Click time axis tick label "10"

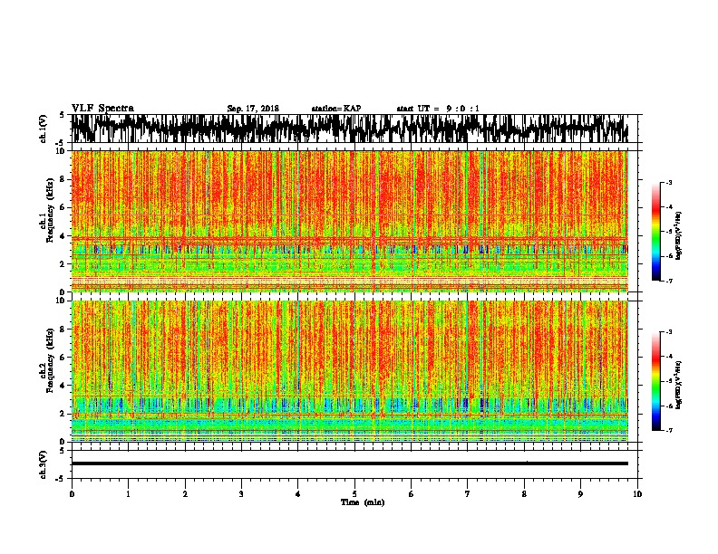[637, 494]
